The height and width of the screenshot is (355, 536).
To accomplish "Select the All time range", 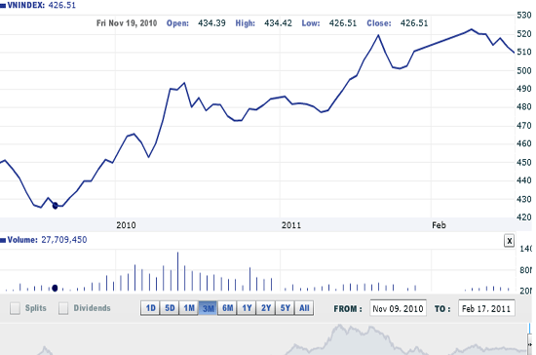I will pos(304,308).
